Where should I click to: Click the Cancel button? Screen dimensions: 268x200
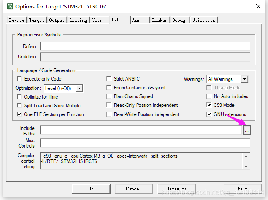[x=134, y=189]
